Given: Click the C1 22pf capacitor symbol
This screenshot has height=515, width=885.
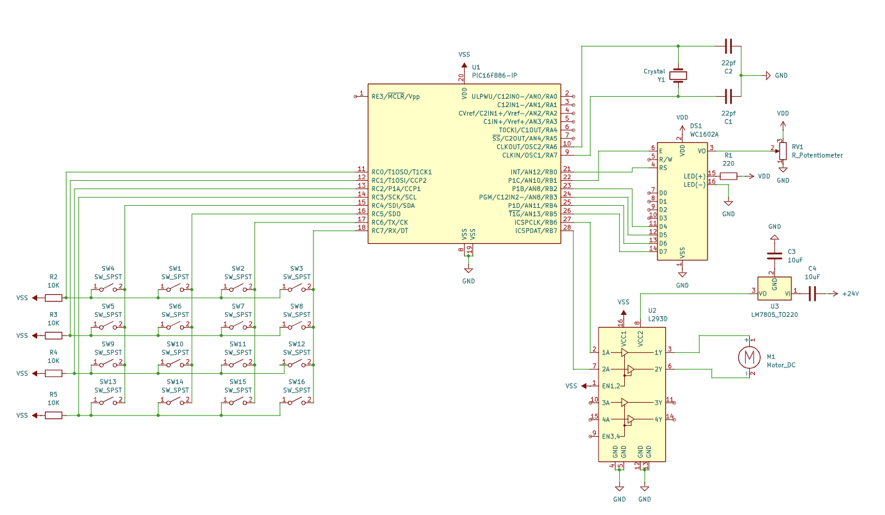Looking at the screenshot, I should (x=728, y=96).
